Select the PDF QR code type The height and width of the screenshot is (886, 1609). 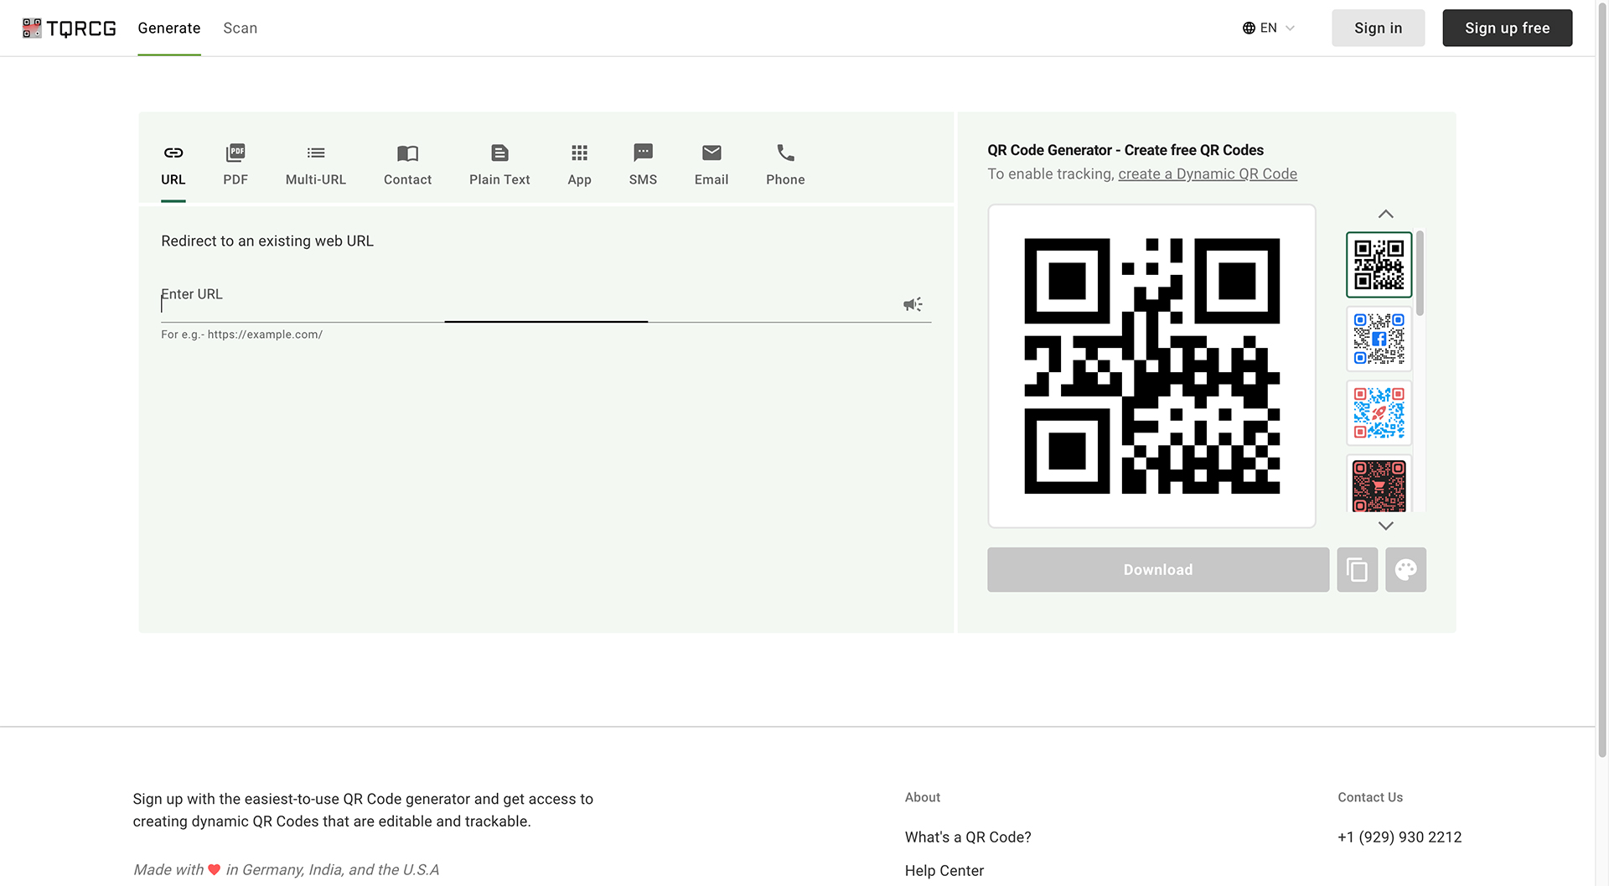point(235,164)
